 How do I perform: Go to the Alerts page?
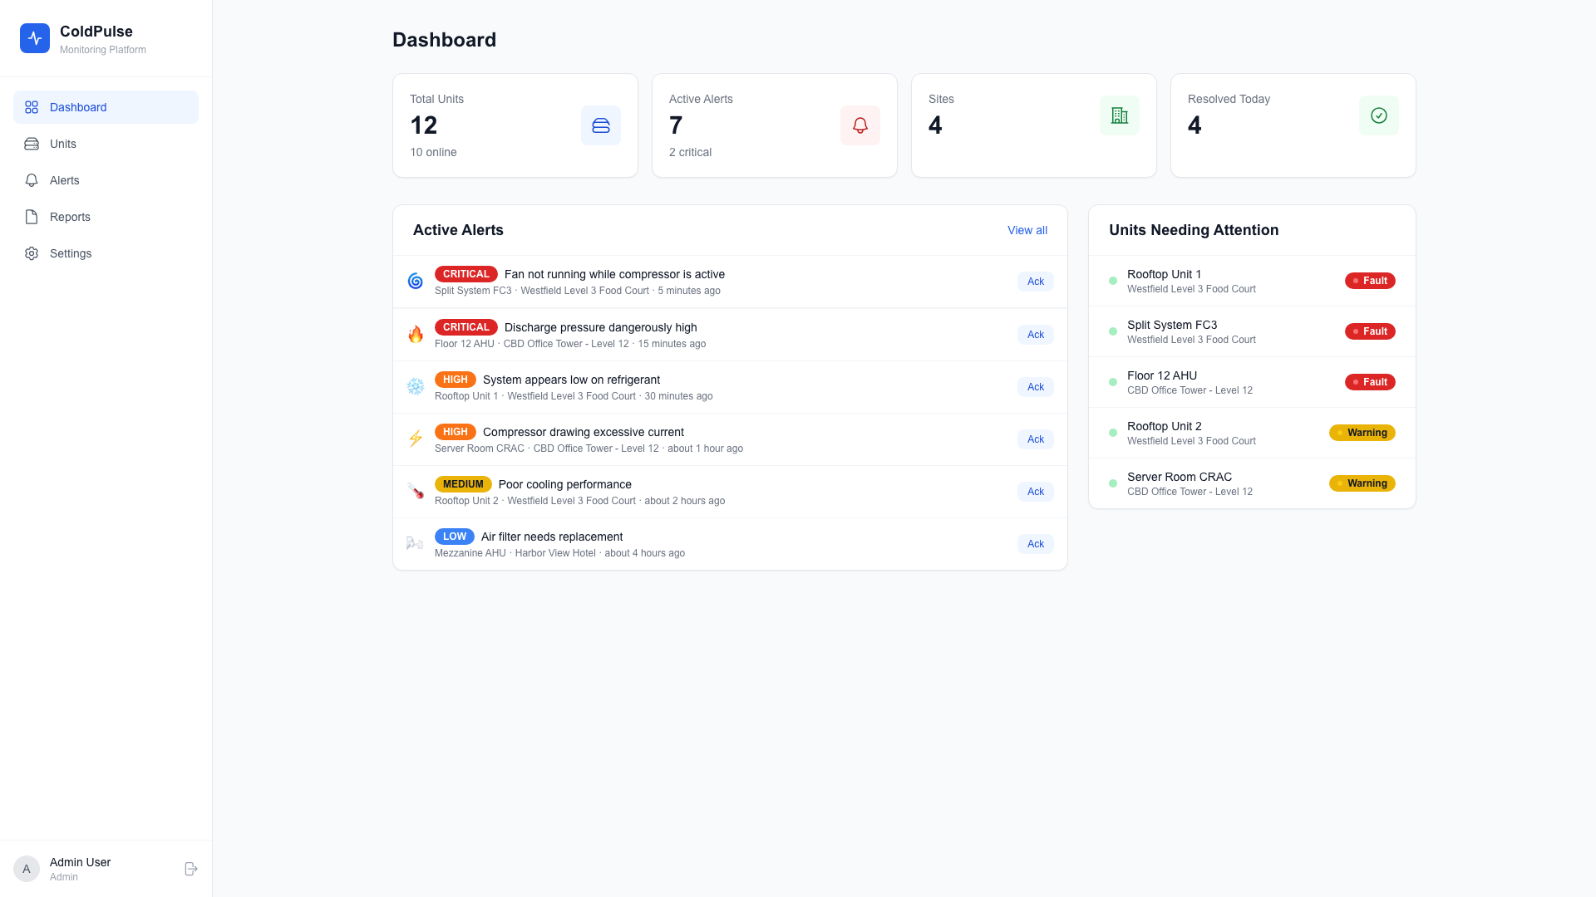106,180
